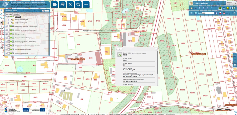Screen dimensions: 237x115
Task: Click the zoom out minus button
Action: 1,48
